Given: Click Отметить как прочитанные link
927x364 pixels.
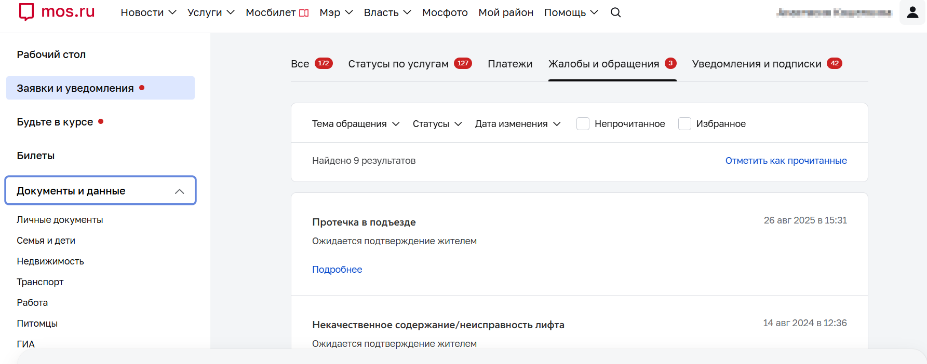Looking at the screenshot, I should [786, 161].
